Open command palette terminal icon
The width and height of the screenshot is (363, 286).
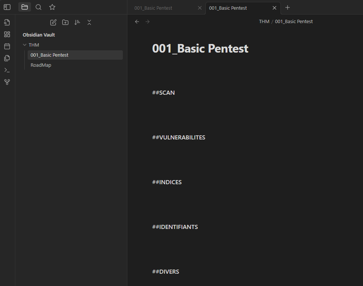pyautogui.click(x=7, y=70)
